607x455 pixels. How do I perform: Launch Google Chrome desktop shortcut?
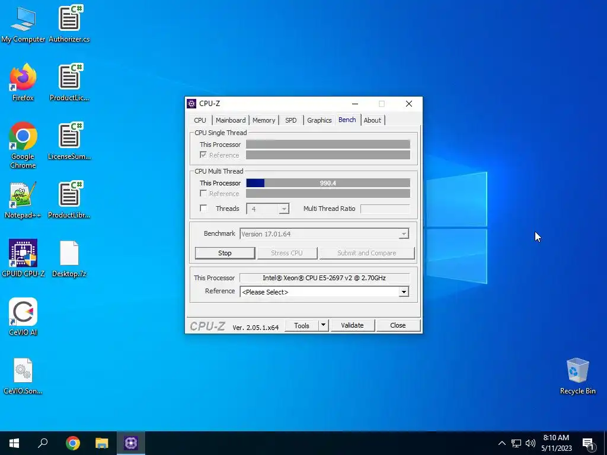(x=23, y=145)
